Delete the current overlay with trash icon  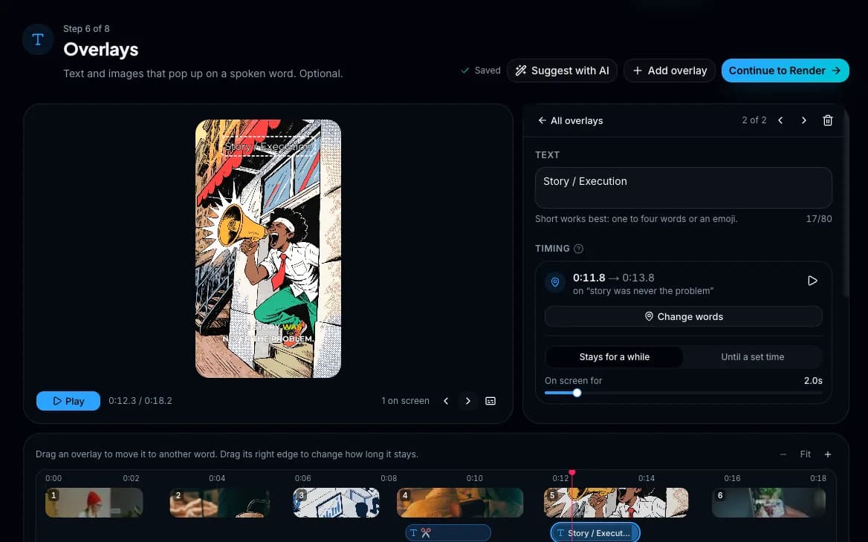coord(828,120)
